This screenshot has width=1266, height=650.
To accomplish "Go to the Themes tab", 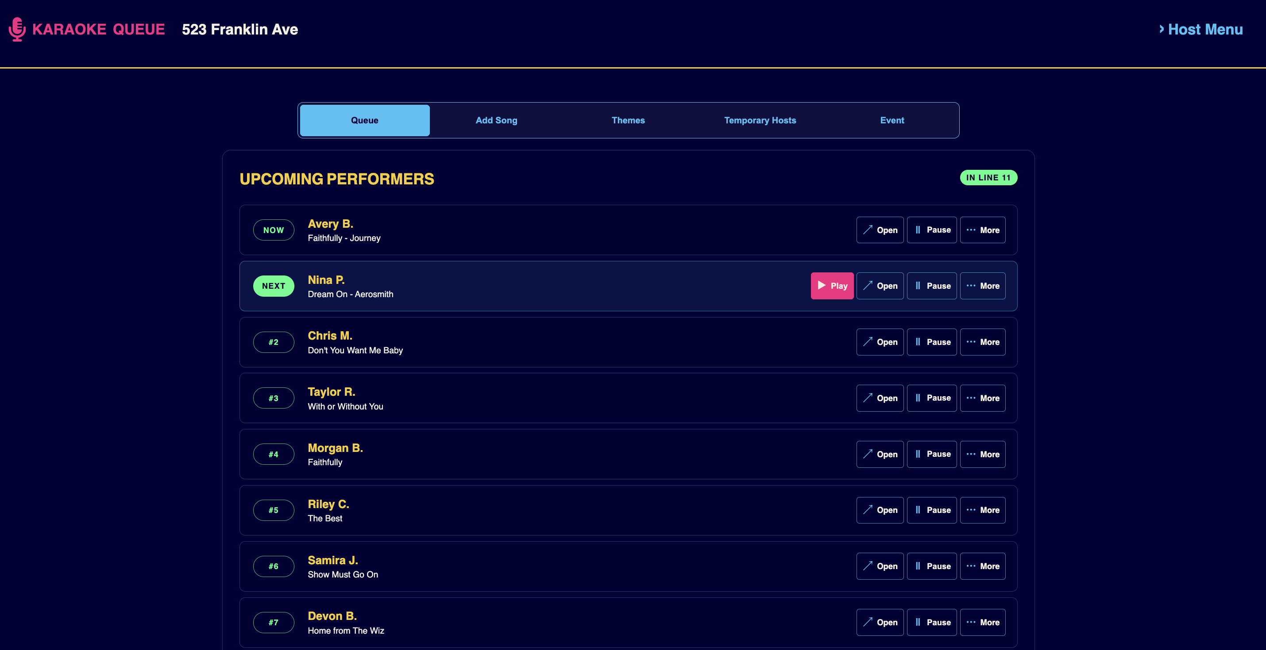I will point(628,120).
